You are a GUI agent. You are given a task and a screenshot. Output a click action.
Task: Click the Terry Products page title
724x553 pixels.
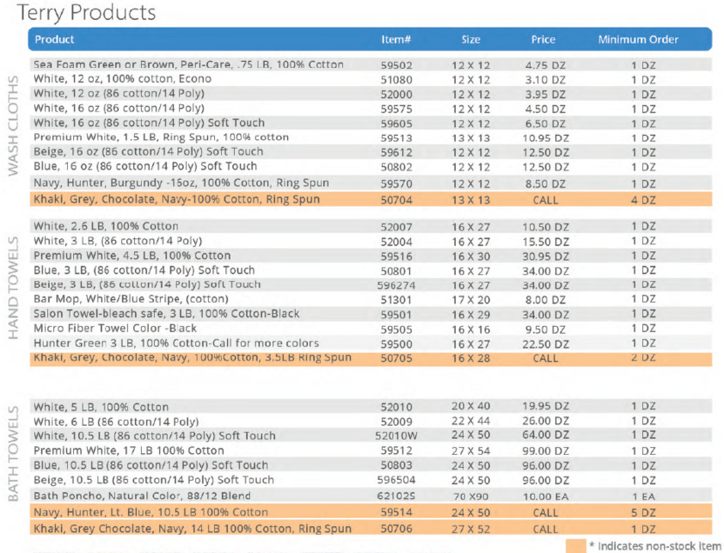86,13
